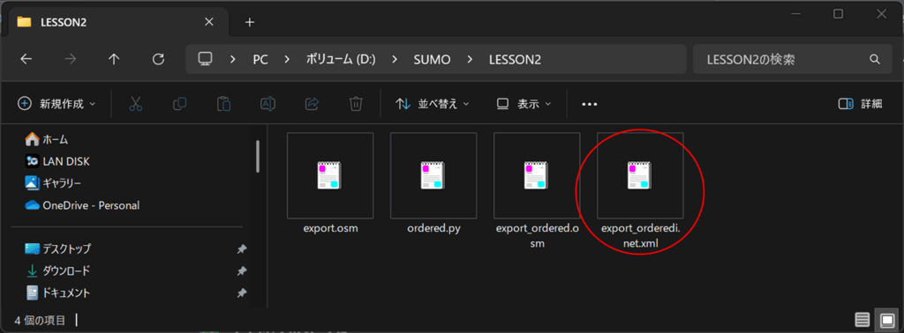Click the navigation pane scrollbar
The image size is (904, 333).
258,157
